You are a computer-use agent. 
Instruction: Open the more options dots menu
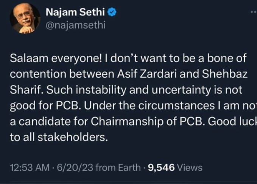253,12
